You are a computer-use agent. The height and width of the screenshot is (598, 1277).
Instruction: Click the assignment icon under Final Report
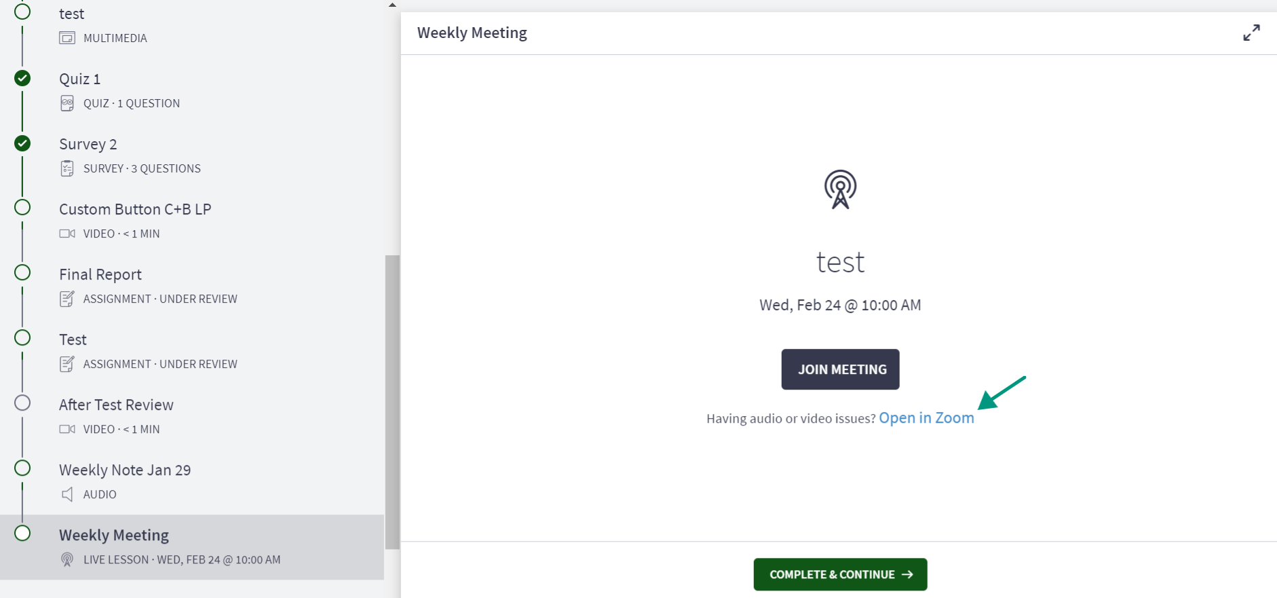67,299
